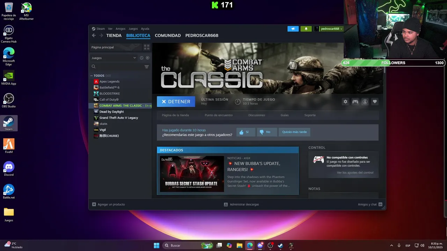
Task: Open PEDROSCAR668 profile tab
Action: coord(202,36)
